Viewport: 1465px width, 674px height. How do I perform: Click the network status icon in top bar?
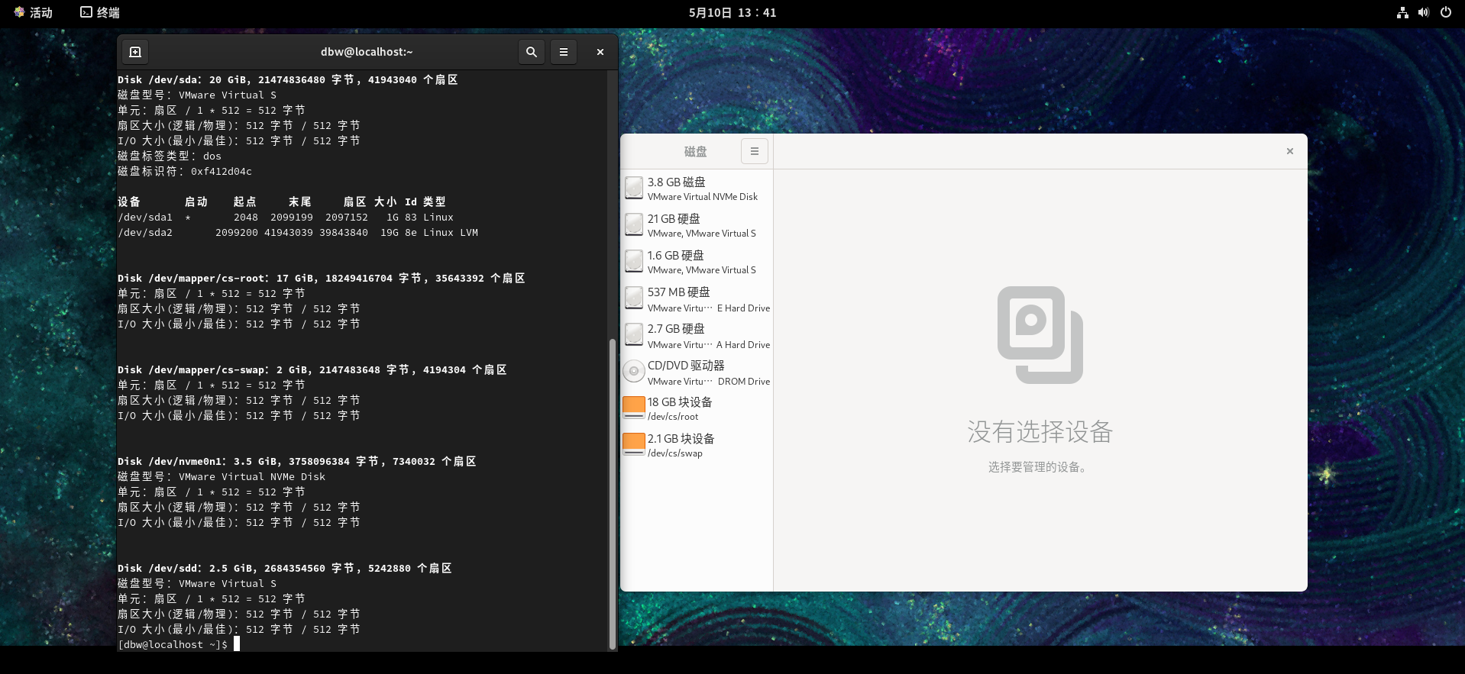(x=1402, y=12)
